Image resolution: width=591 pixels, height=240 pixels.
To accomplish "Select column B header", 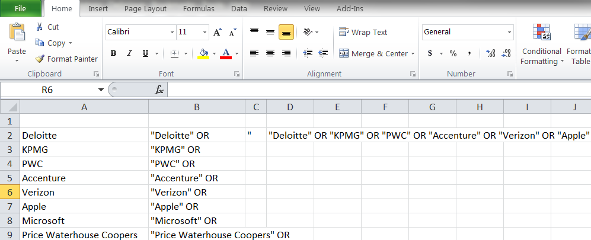I will tap(197, 107).
